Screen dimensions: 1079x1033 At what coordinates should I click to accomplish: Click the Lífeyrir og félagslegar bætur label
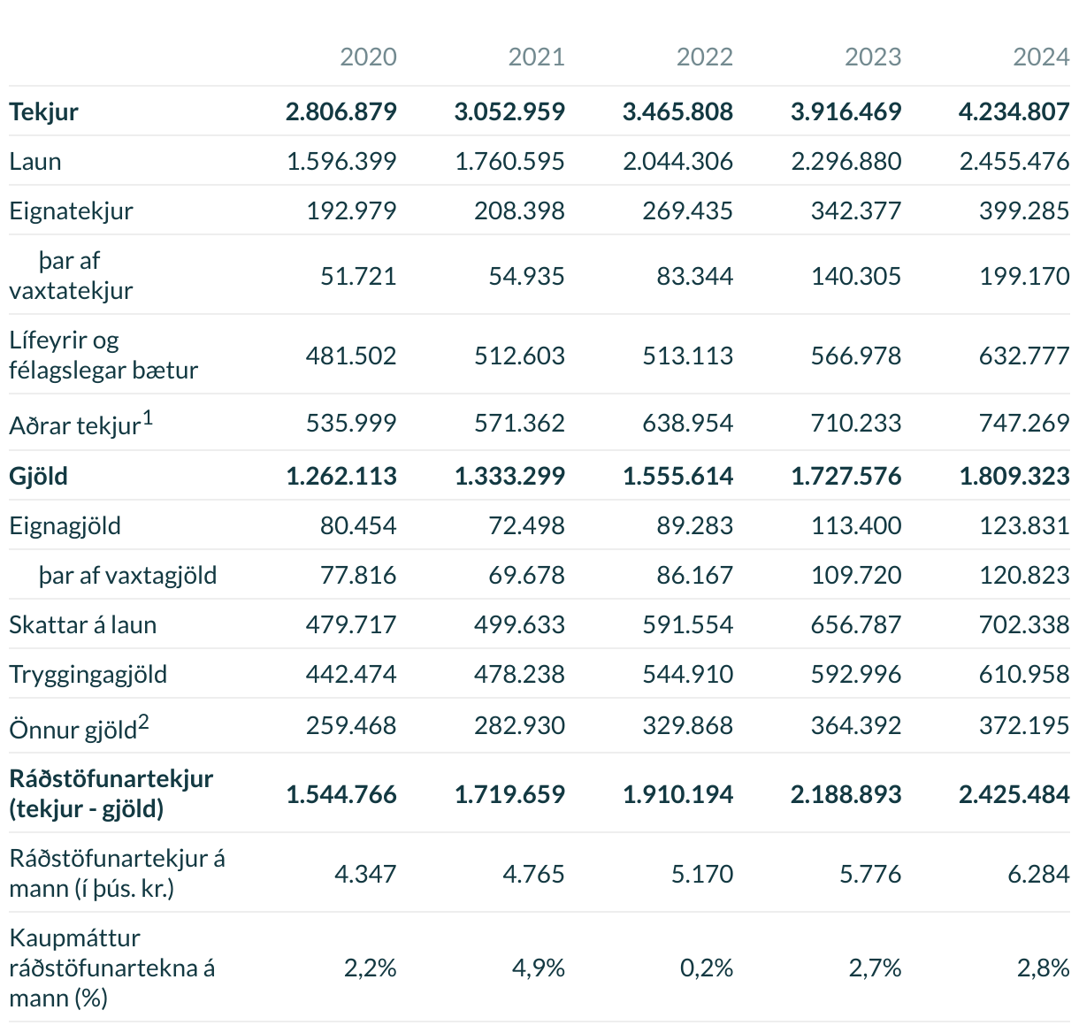(103, 355)
